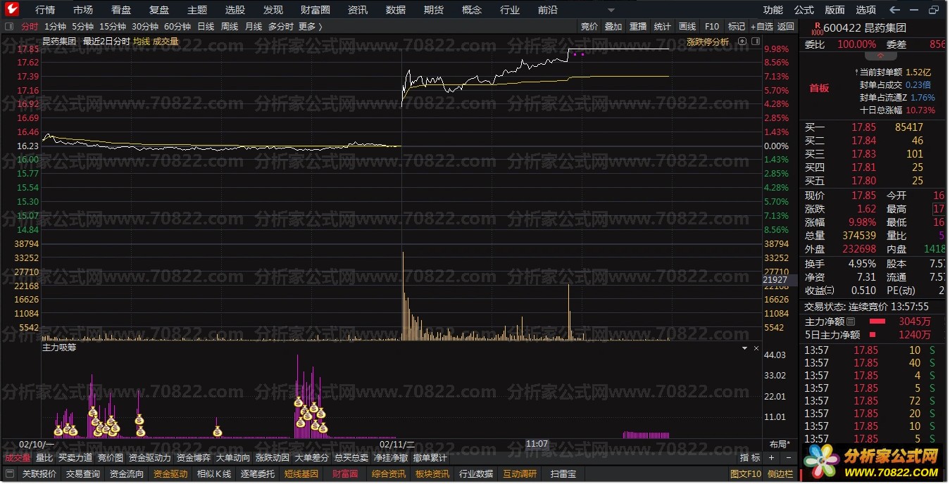Select the 成交量 indicator tab

click(x=18, y=458)
